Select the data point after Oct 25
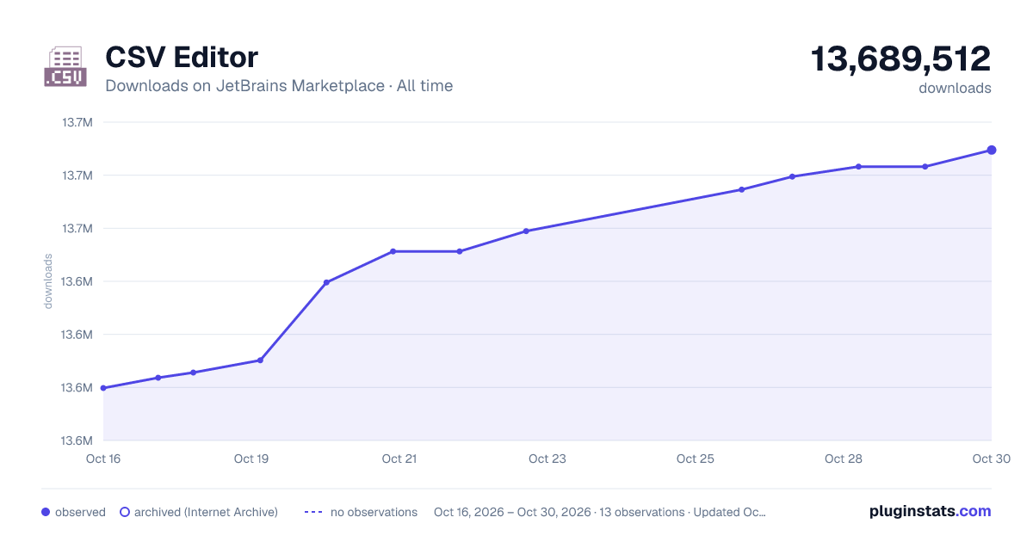Image resolution: width=1033 pixels, height=542 pixels. pyautogui.click(x=741, y=189)
